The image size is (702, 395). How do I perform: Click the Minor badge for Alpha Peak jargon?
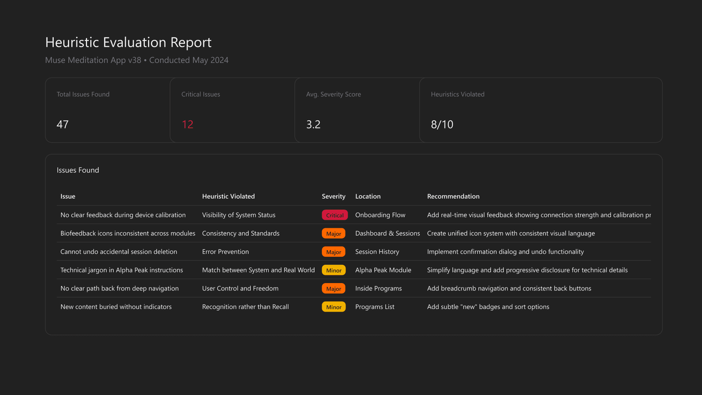333,270
